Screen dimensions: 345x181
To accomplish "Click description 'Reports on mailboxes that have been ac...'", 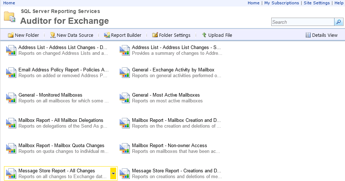I will pyautogui.click(x=176, y=151).
